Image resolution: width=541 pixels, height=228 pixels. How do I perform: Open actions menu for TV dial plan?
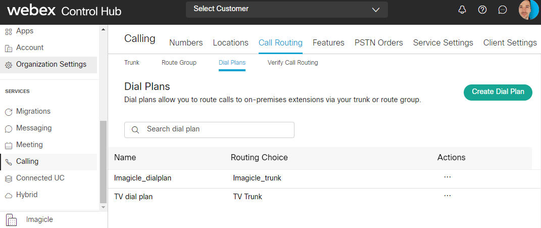click(x=447, y=196)
